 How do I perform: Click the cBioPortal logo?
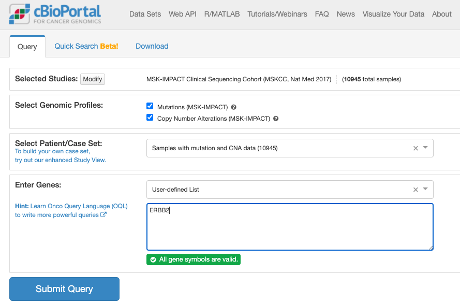pos(55,15)
